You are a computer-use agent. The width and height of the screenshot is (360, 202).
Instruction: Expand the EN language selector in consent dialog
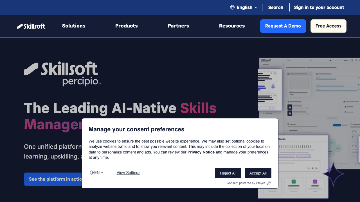96,173
